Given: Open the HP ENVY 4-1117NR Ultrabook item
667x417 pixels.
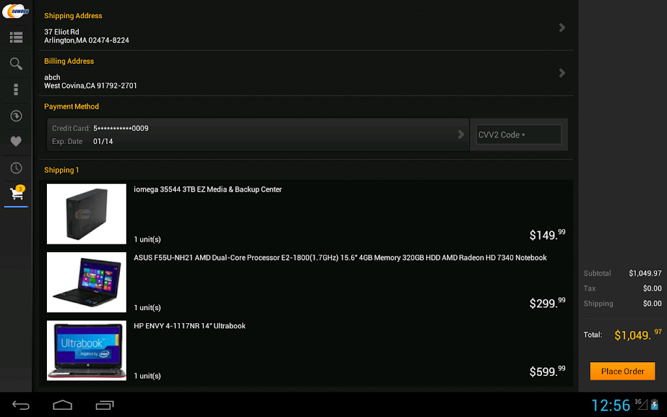Looking at the screenshot, I should [x=190, y=326].
